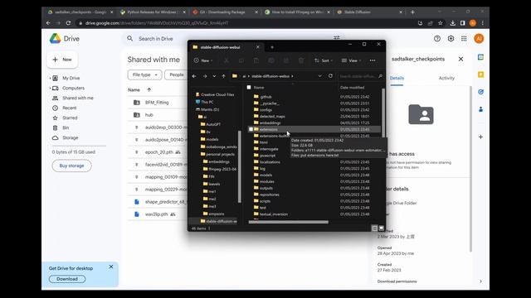The image size is (531, 298).
Task: Expand address bar history dropdown
Action: point(319,76)
